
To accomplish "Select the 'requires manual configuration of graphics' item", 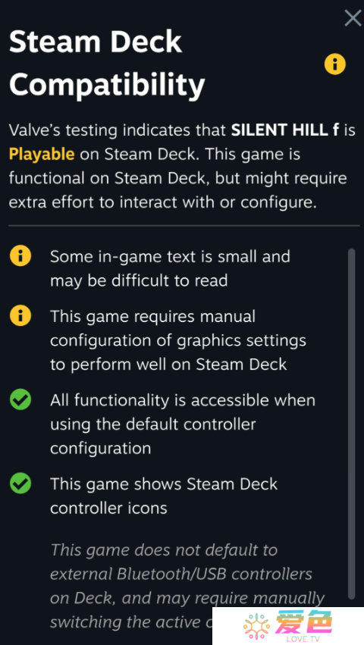I will (178, 340).
